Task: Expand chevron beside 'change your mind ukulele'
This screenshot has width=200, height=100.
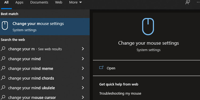Action: 83,88
